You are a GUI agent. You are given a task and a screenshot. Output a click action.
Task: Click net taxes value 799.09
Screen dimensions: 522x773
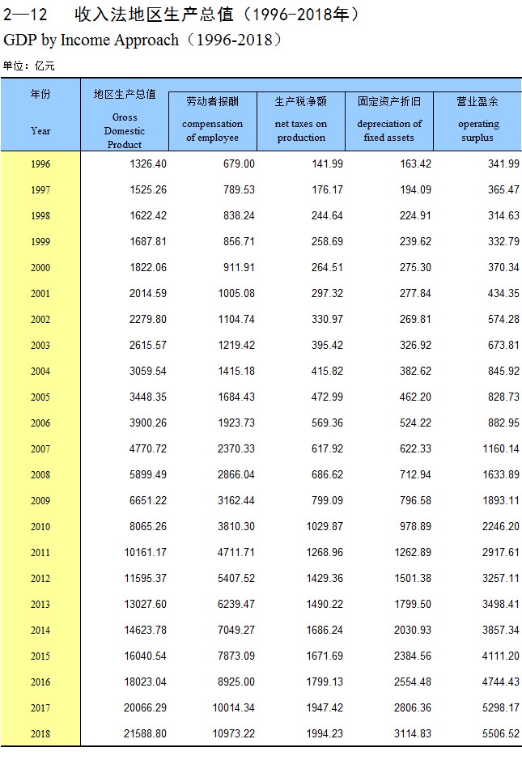(327, 500)
